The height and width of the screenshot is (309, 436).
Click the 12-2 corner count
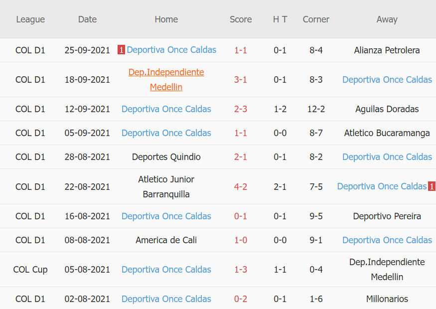click(316, 109)
